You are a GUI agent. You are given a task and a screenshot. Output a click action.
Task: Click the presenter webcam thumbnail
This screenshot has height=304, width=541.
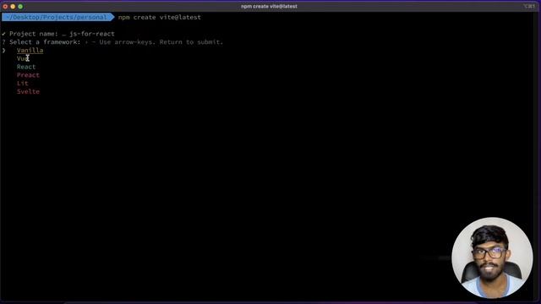click(492, 258)
